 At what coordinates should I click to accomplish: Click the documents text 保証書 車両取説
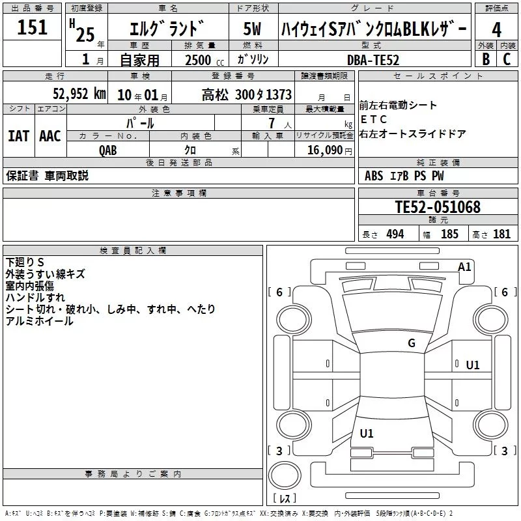click(x=47, y=176)
